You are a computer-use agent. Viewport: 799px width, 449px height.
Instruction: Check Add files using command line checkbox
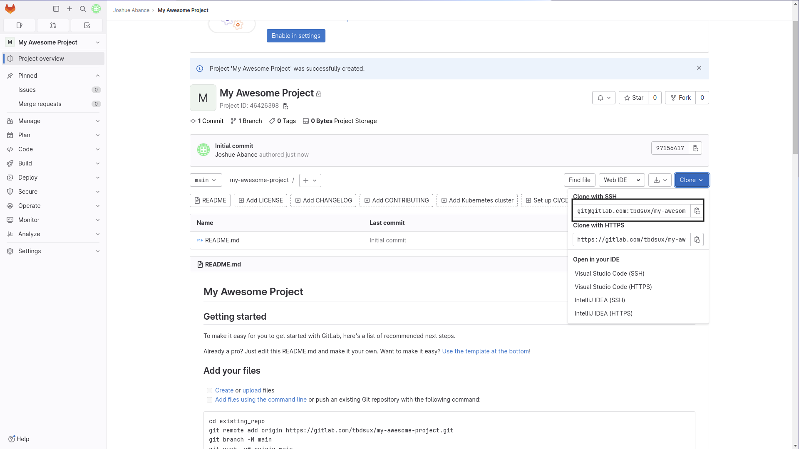209,400
